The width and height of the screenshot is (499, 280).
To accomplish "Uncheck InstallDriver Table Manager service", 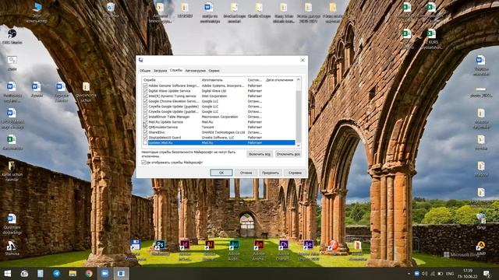I will [x=145, y=117].
